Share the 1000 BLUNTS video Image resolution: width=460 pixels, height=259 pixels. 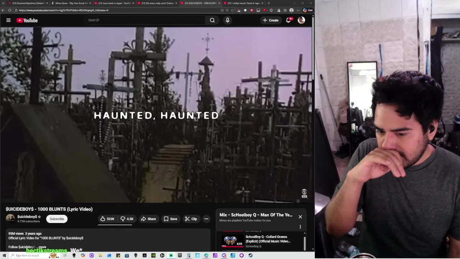(148, 219)
